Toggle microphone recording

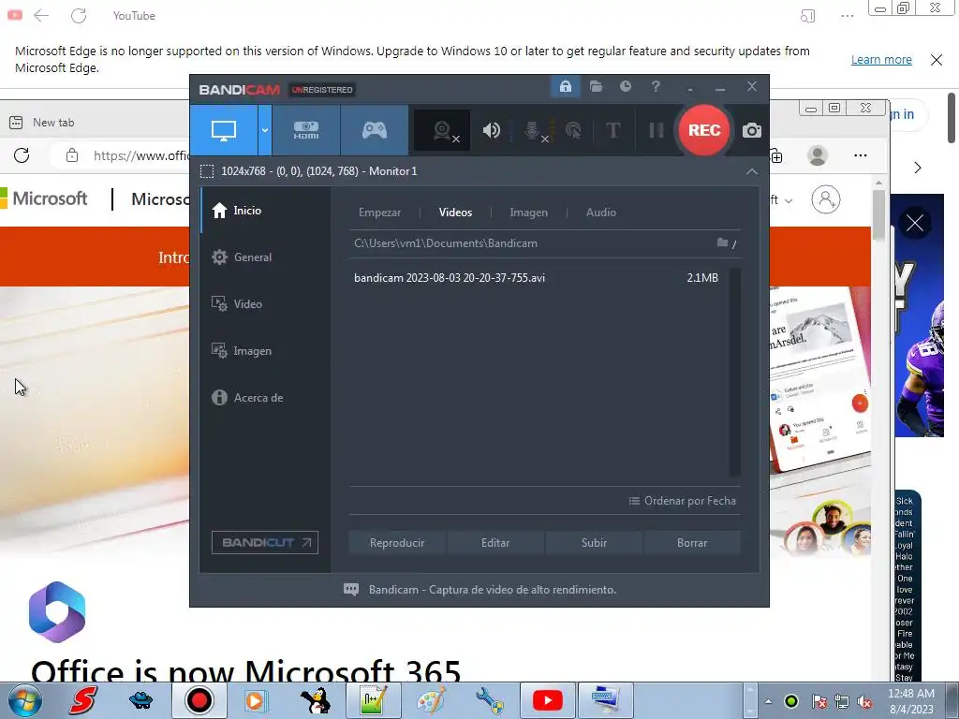[533, 130]
